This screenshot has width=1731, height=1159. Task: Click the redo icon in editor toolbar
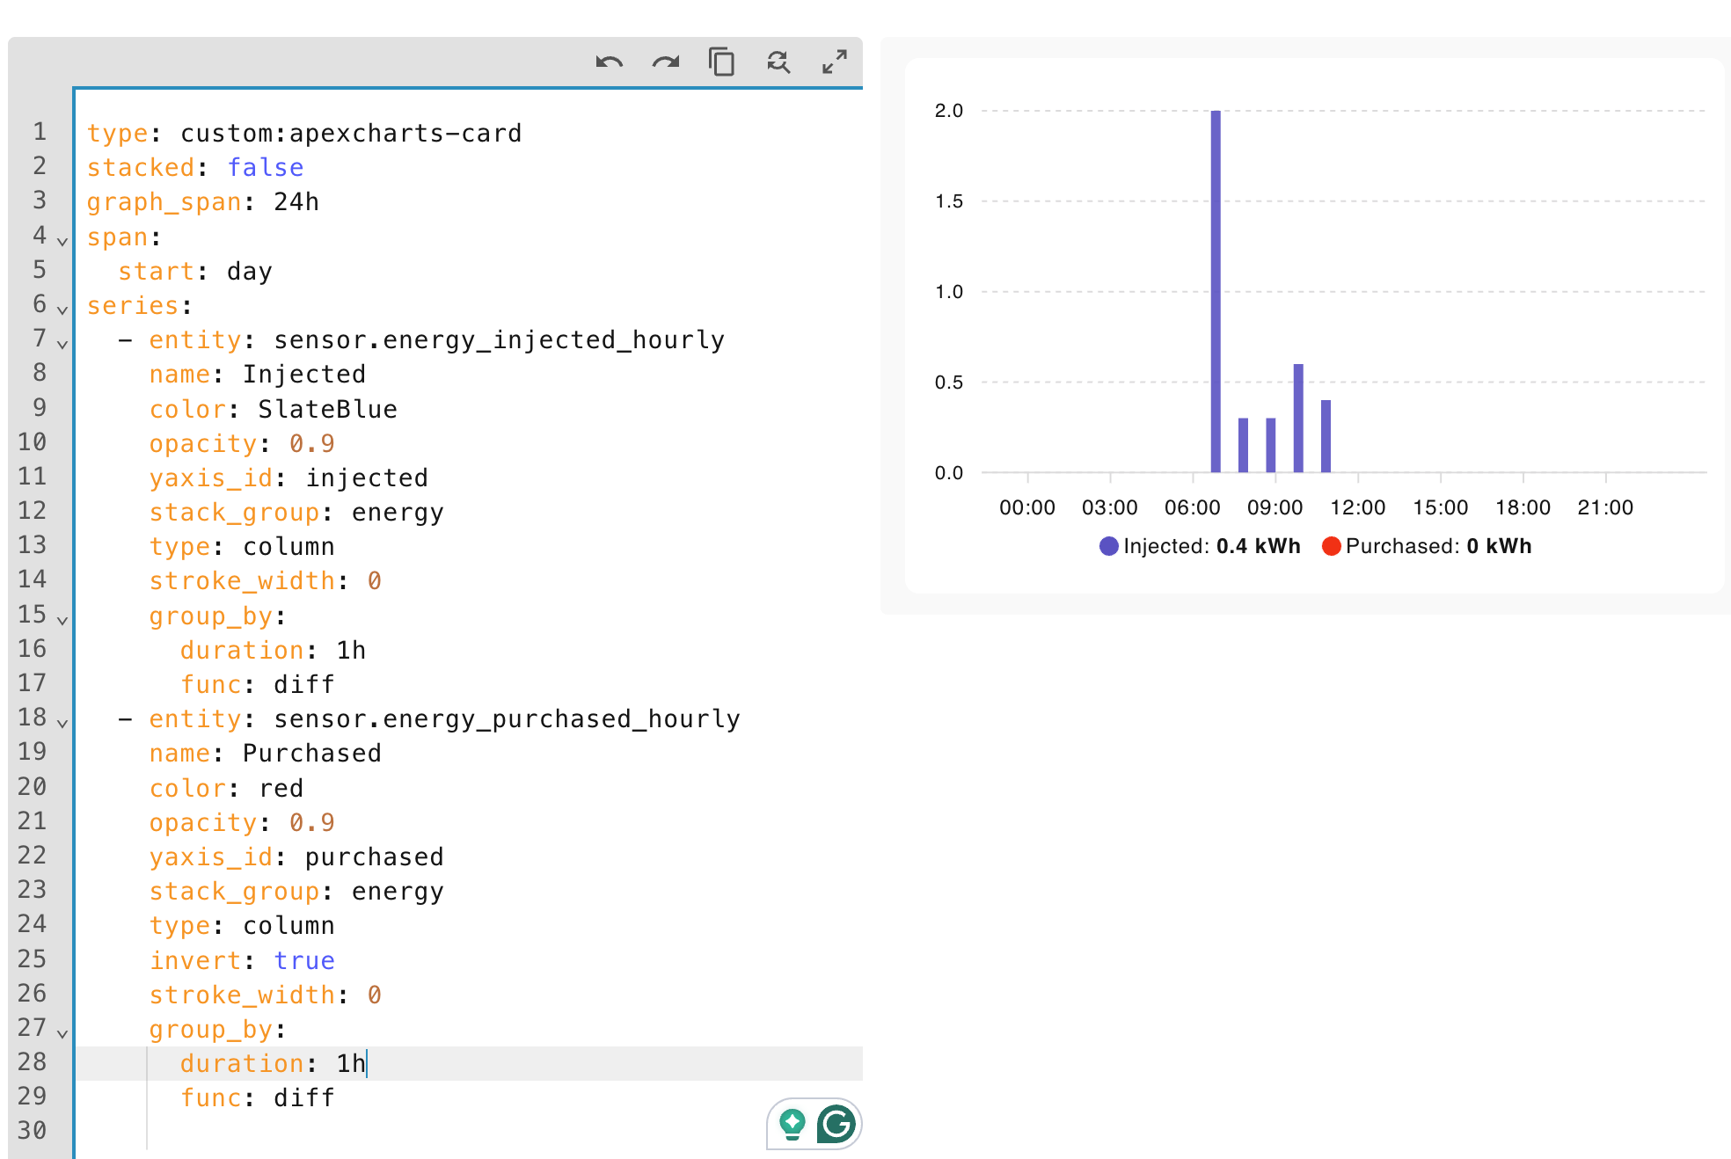tap(666, 62)
